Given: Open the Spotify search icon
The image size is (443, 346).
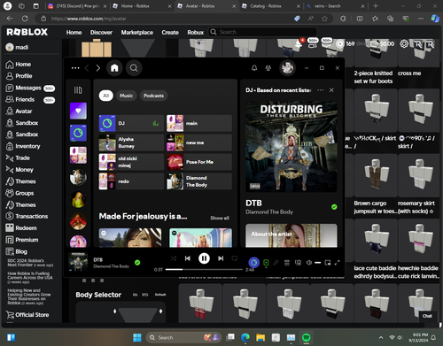Looking at the screenshot, I should tap(134, 68).
